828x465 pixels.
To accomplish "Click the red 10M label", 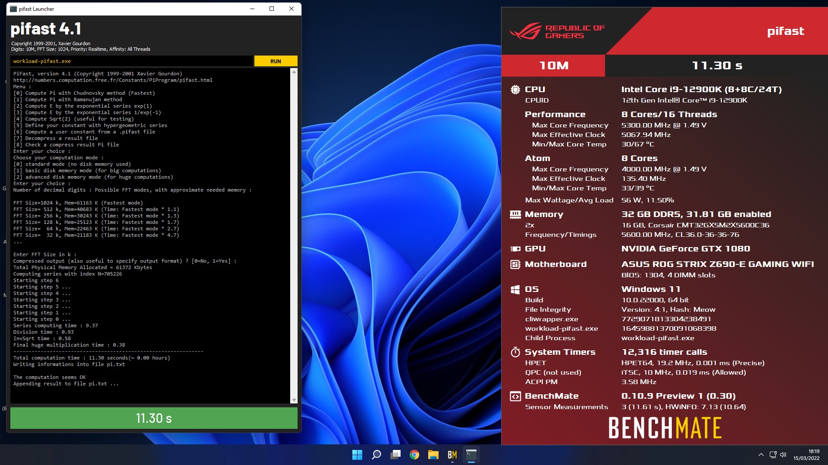I will [x=553, y=65].
